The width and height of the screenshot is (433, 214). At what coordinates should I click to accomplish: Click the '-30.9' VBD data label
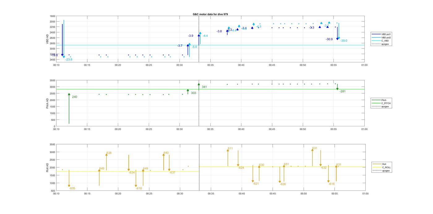(329, 39)
